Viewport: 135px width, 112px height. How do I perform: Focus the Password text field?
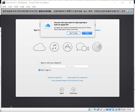[x=78, y=66]
